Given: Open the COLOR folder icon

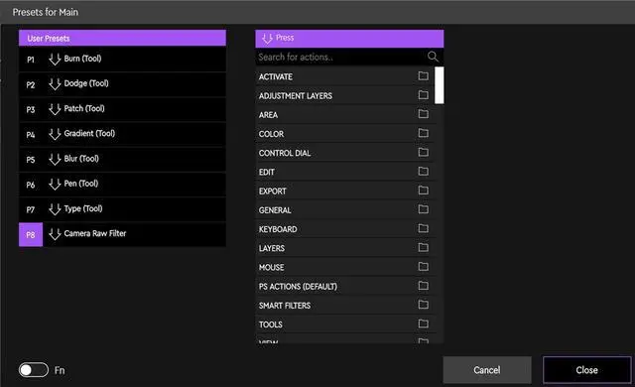Looking at the screenshot, I should (x=424, y=133).
